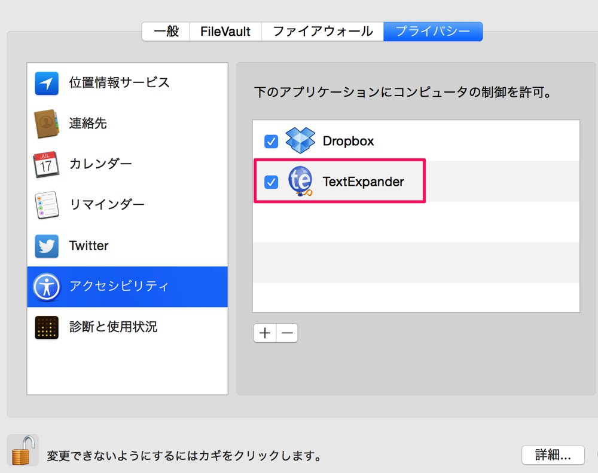Click the Reminders list icon
The image size is (598, 473).
pos(47,205)
